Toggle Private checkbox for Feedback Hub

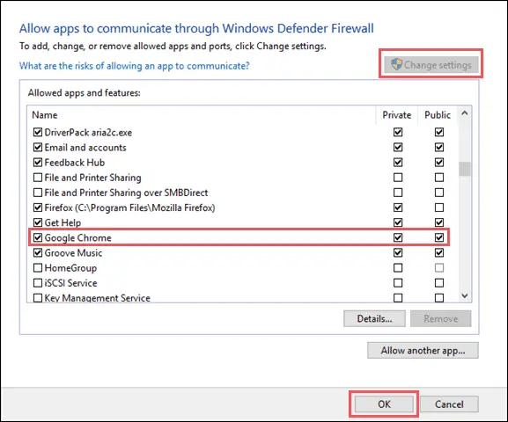pos(398,162)
